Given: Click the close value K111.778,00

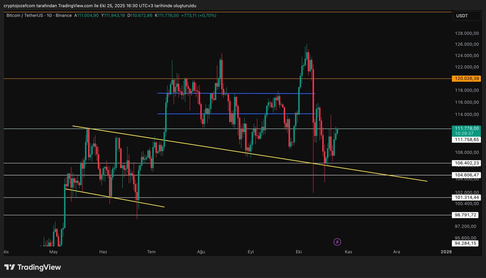Looking at the screenshot, I should coord(167,15).
